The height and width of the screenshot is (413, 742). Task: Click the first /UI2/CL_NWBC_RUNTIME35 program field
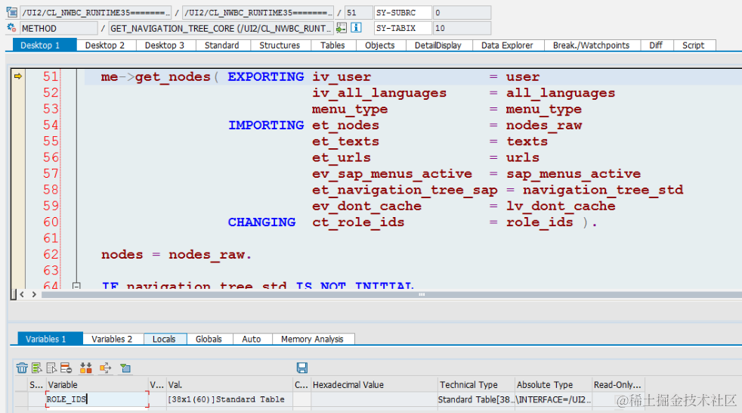tap(96, 12)
